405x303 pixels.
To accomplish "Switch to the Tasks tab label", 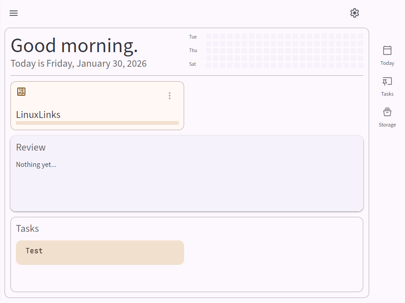I will coord(387,94).
